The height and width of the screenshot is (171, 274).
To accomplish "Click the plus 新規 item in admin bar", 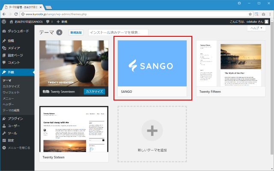I will pyautogui.click(x=62, y=22).
